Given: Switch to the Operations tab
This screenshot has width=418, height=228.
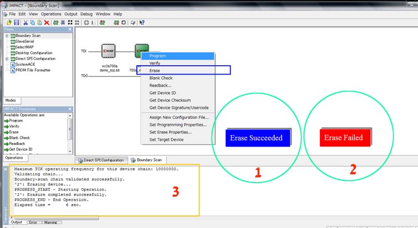Looking at the screenshot, I should point(16,158).
